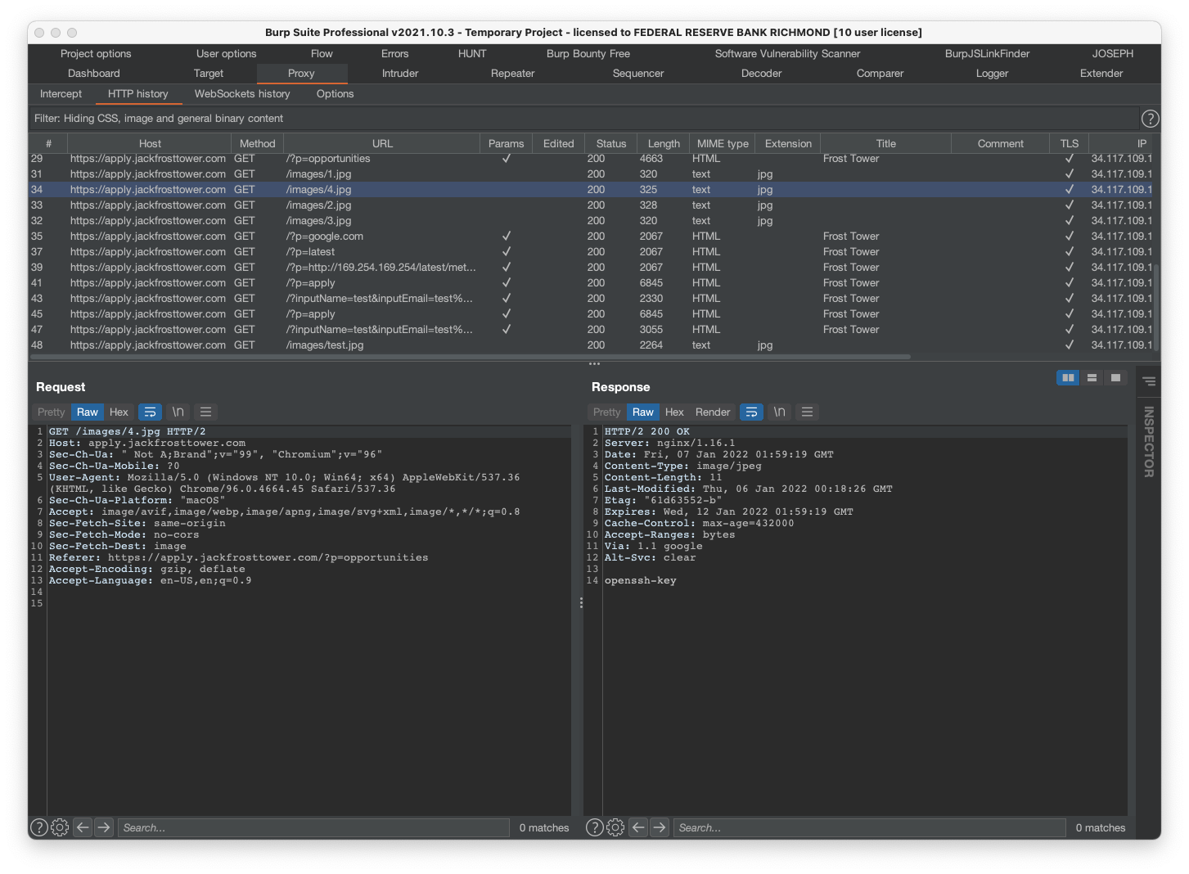Switch Request view to Pretty
Image resolution: width=1189 pixels, height=874 pixels.
point(51,412)
